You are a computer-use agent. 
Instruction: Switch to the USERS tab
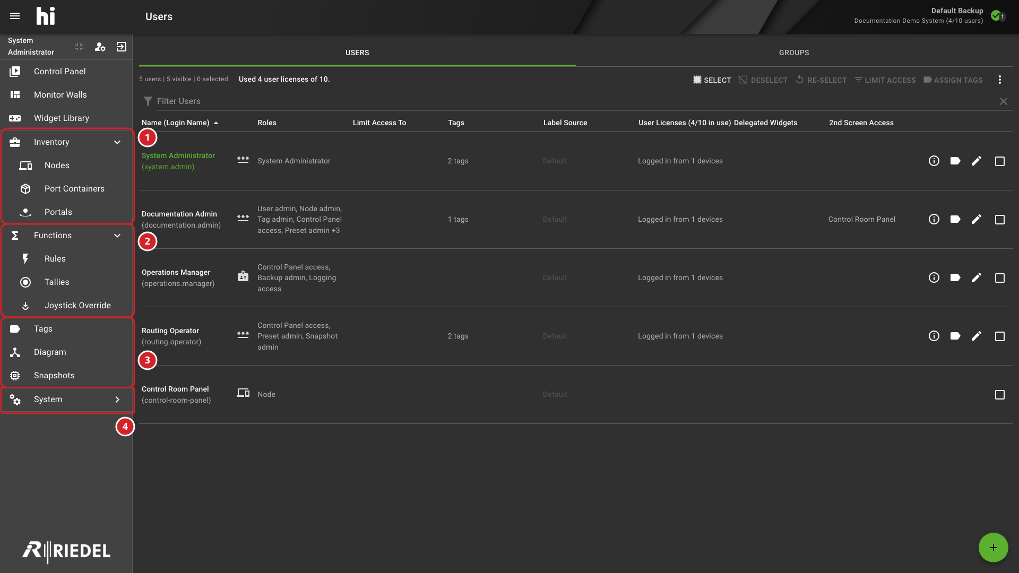357,53
